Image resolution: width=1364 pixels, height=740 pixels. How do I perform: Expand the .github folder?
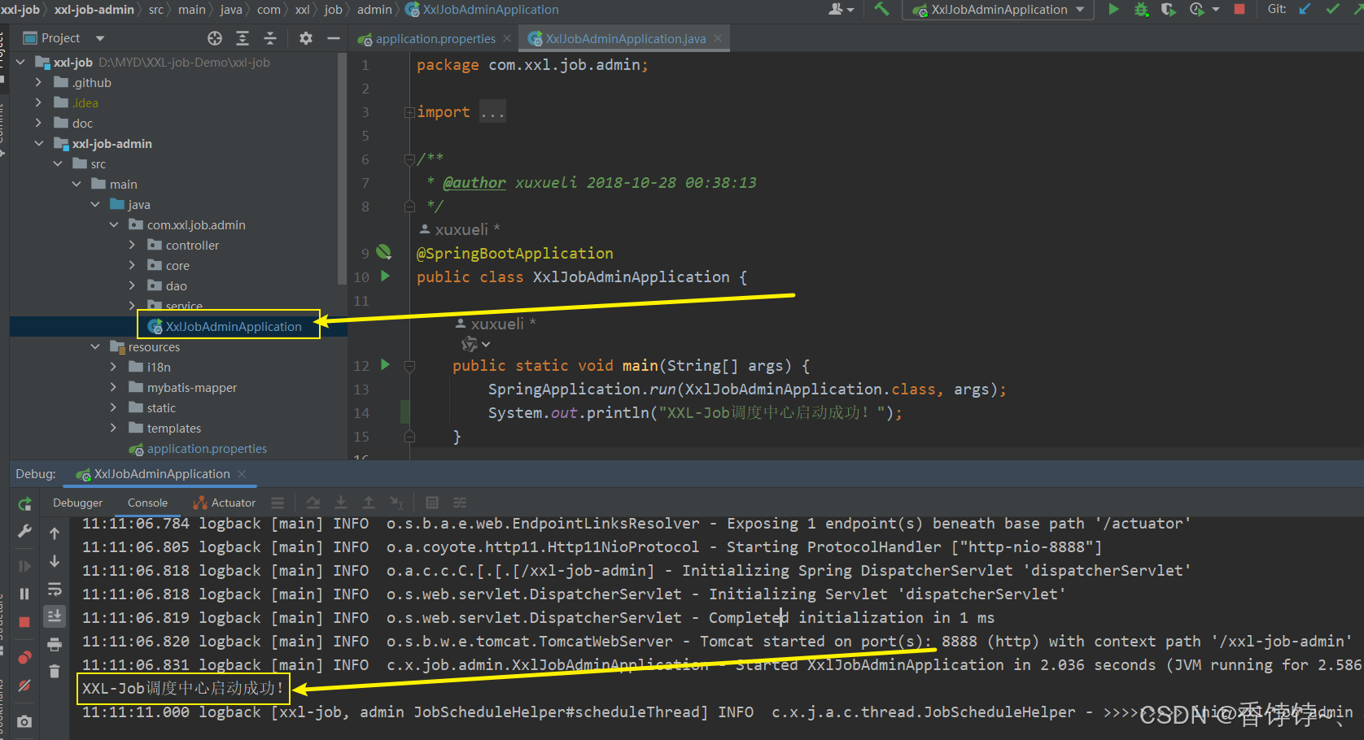tap(38, 83)
